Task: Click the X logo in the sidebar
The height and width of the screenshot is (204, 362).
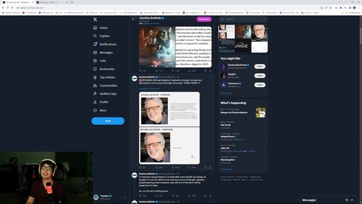Action: [x=95, y=19]
